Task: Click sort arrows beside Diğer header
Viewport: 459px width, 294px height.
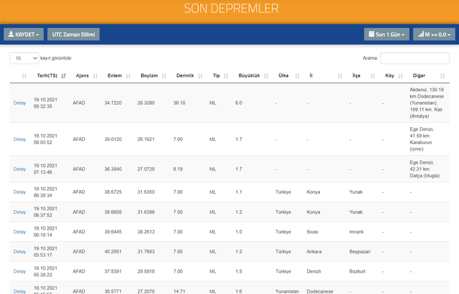Action: (443, 76)
